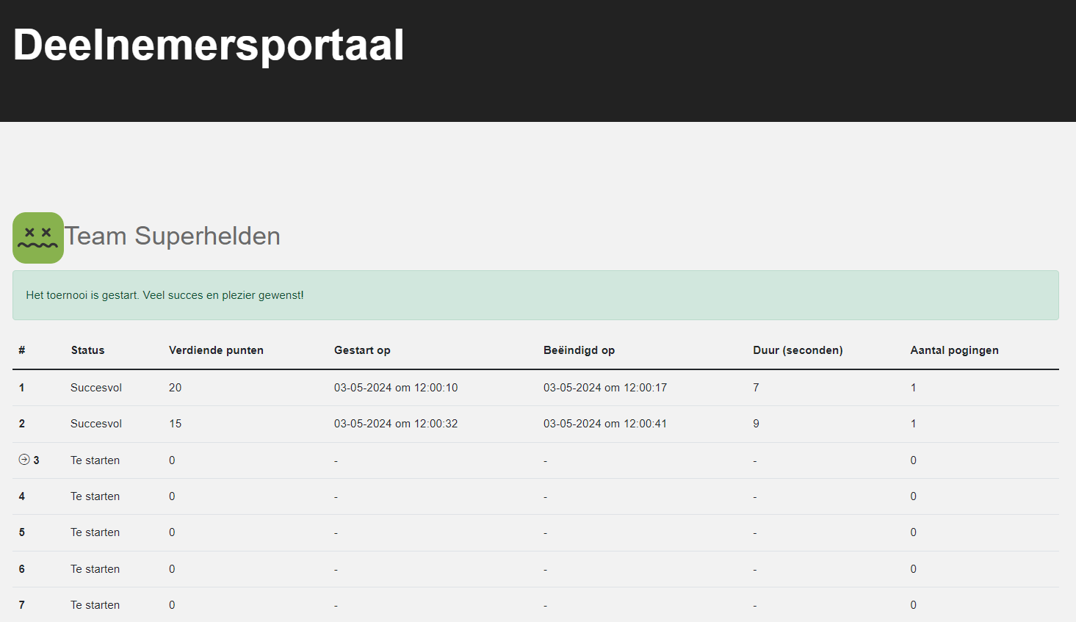The width and height of the screenshot is (1076, 622).
Task: Click the Gestart op column header
Action: pyautogui.click(x=362, y=350)
